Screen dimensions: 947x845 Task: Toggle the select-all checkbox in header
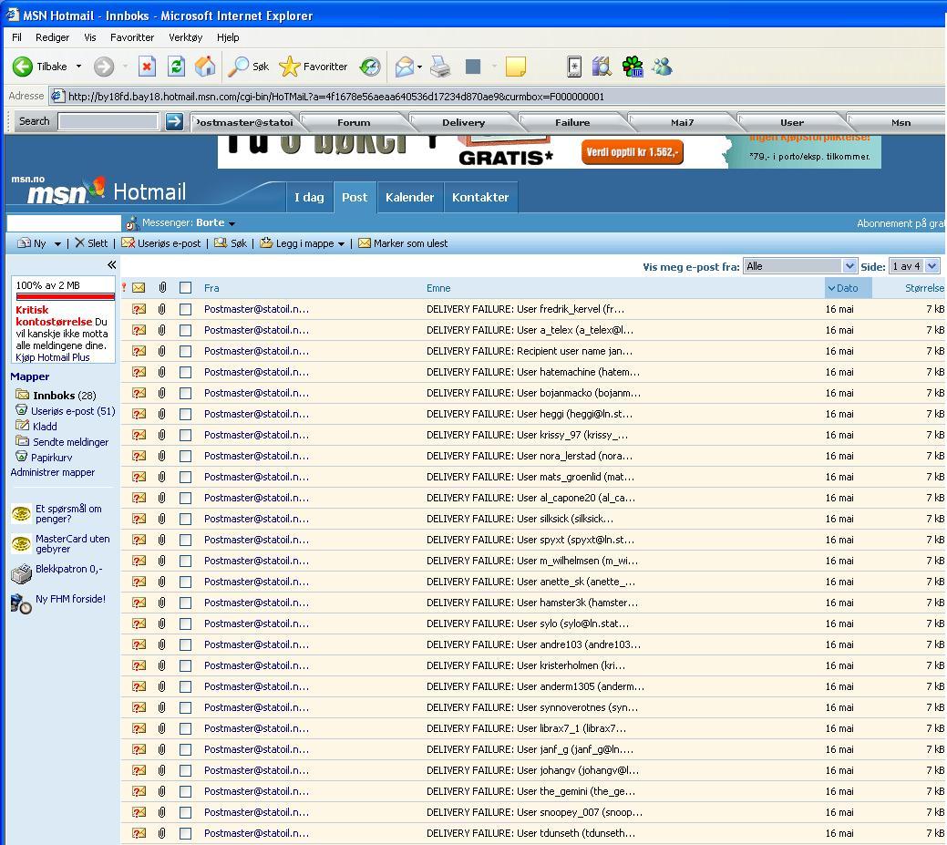point(185,288)
